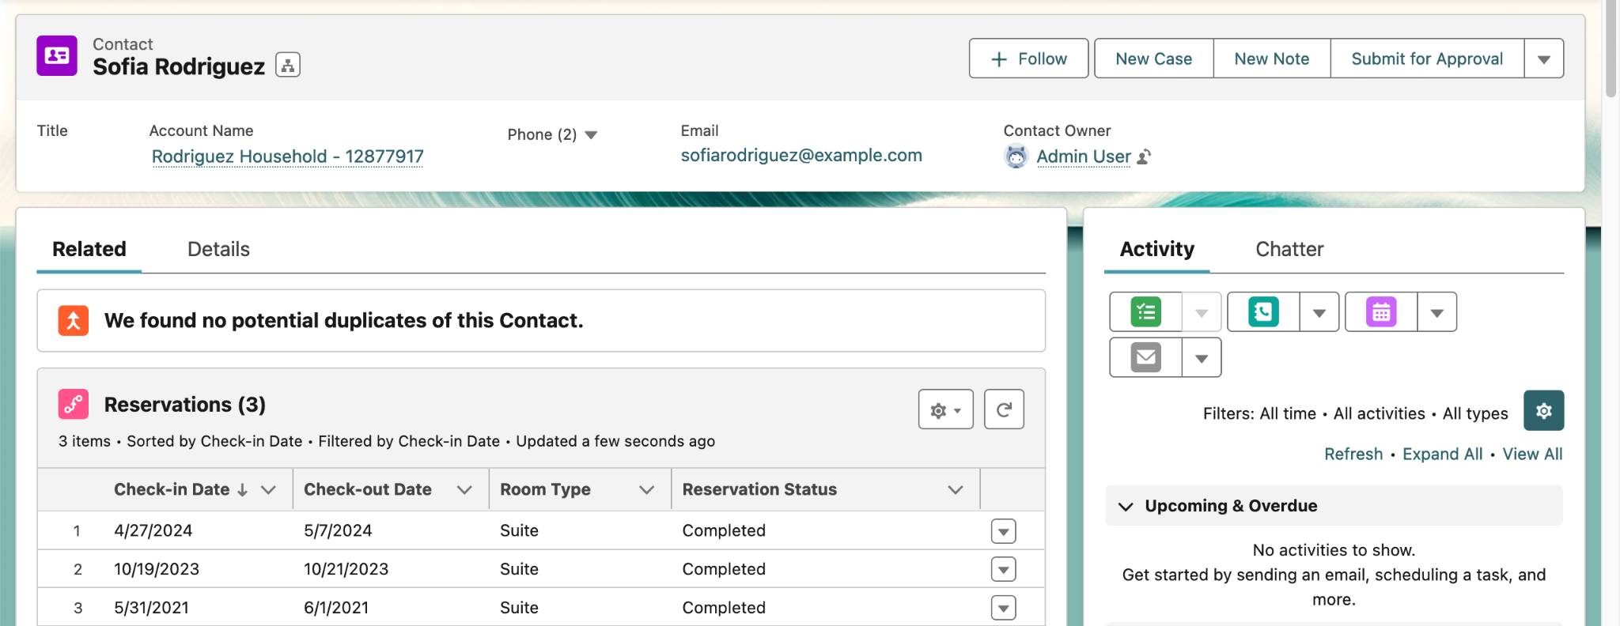Collapse the Upcoming & Overdue section
The image size is (1620, 626).
1126,506
